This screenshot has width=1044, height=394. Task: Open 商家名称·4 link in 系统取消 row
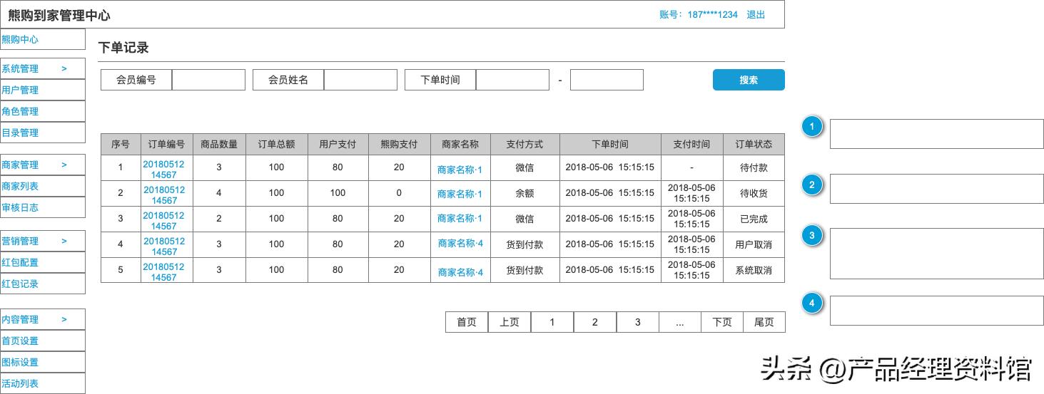[x=460, y=272]
